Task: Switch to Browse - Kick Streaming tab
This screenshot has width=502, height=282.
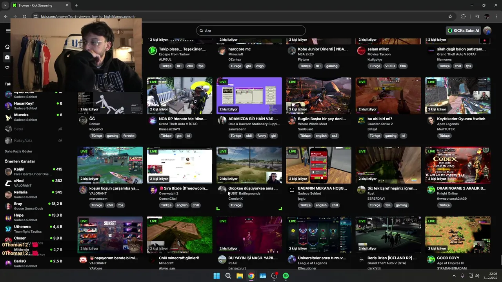Action: [40, 5]
